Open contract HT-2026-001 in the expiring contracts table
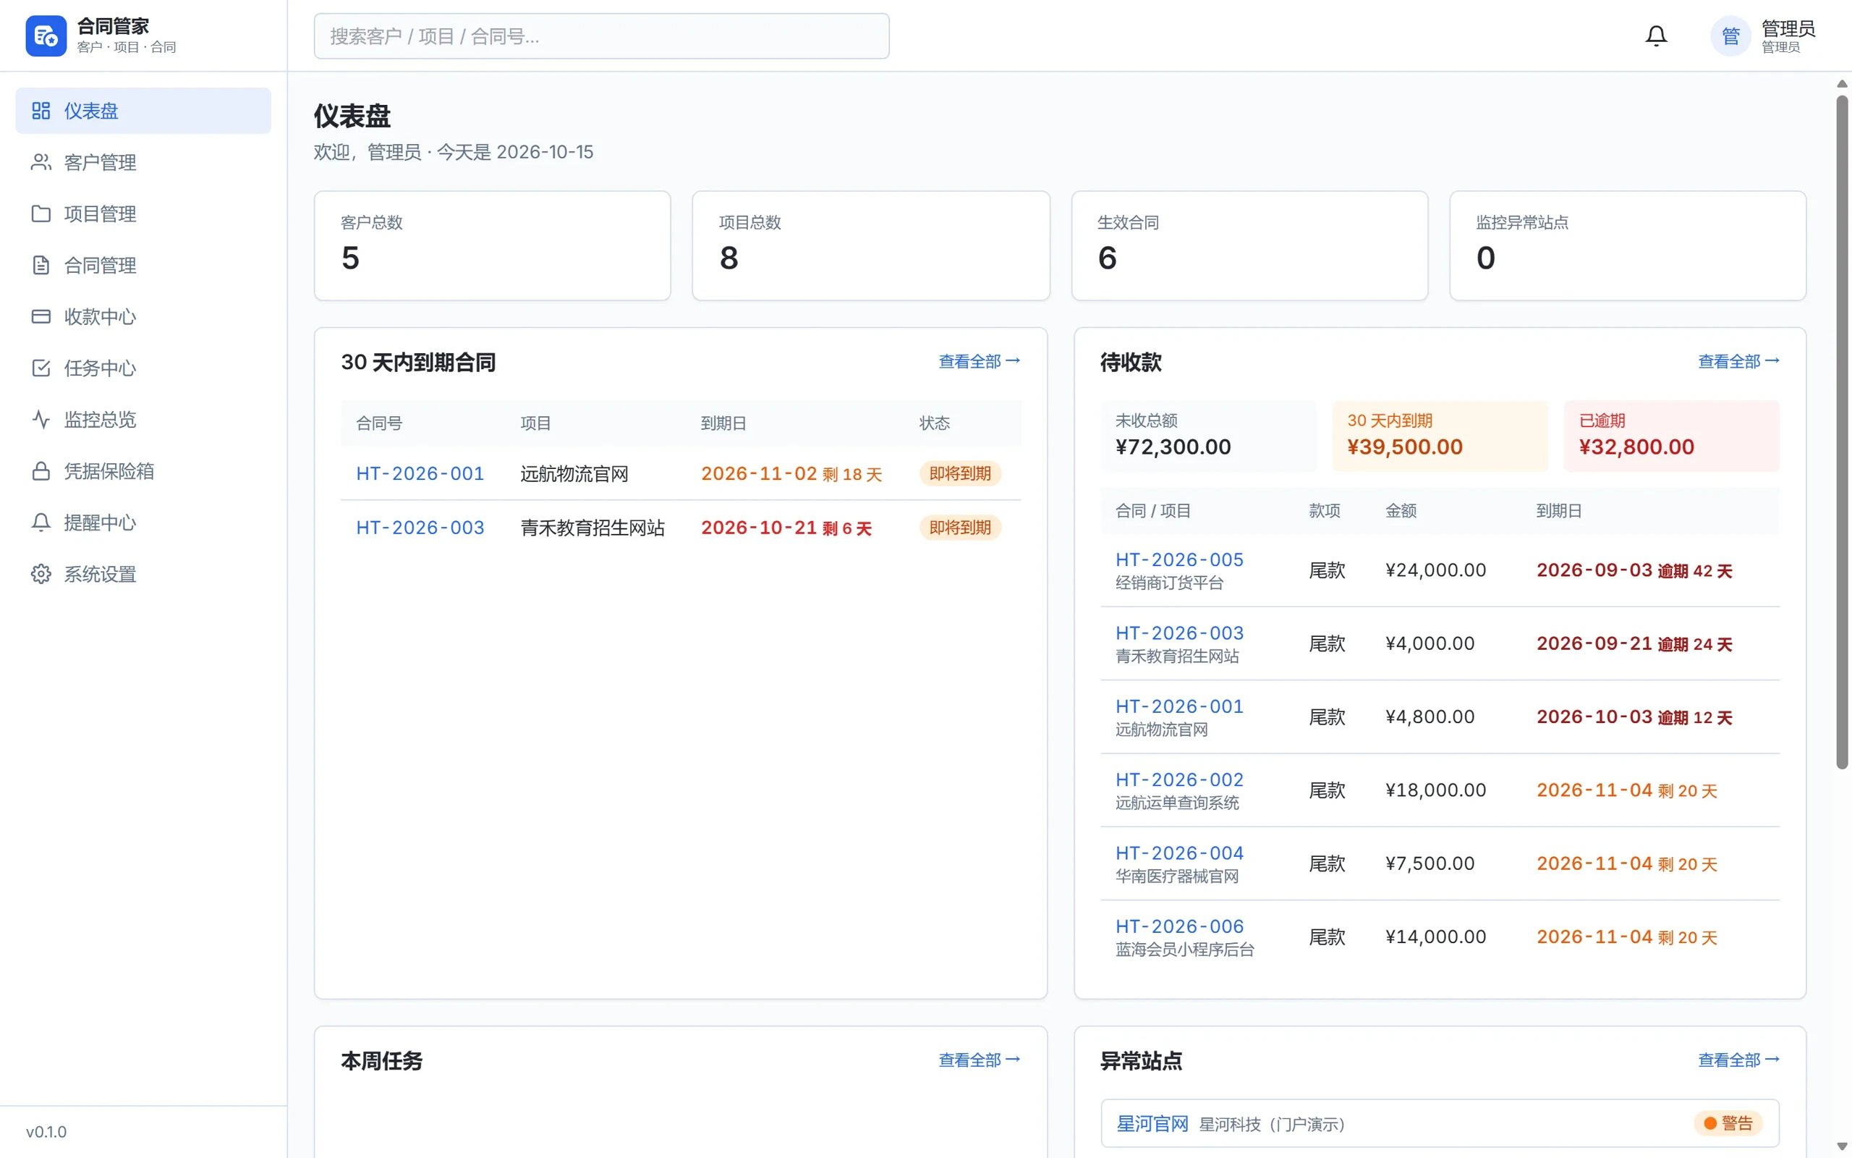 click(420, 473)
